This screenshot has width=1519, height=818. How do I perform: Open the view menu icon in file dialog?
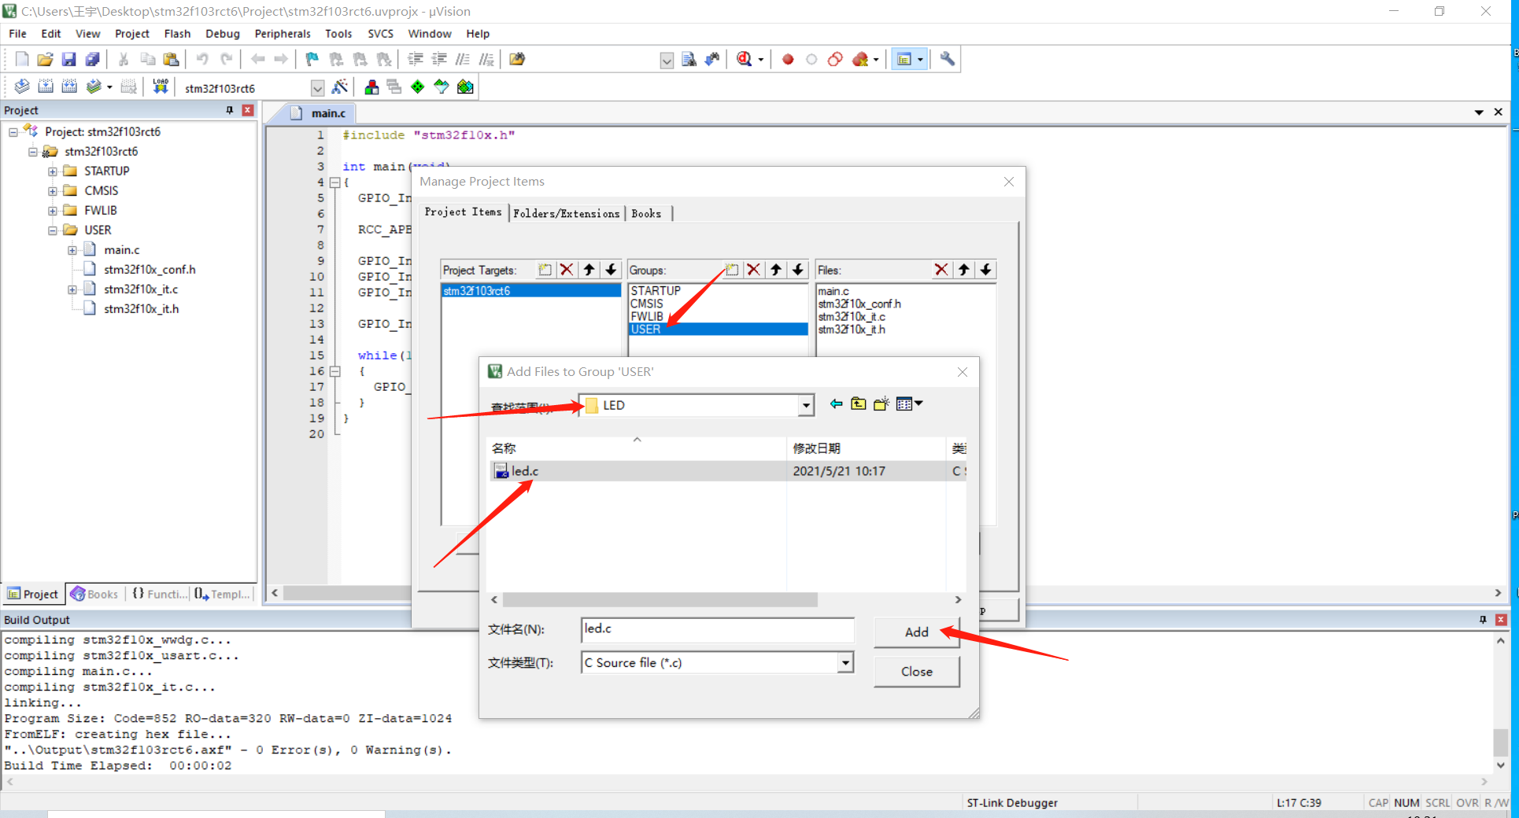tap(909, 404)
